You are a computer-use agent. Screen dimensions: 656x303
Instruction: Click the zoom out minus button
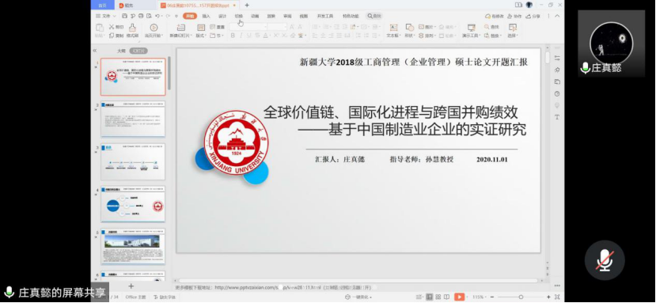pos(492,297)
